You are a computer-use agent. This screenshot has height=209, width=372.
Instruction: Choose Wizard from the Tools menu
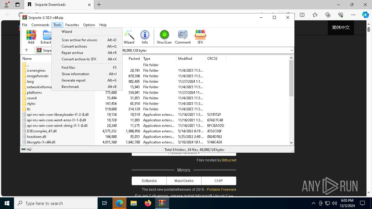(x=87, y=32)
